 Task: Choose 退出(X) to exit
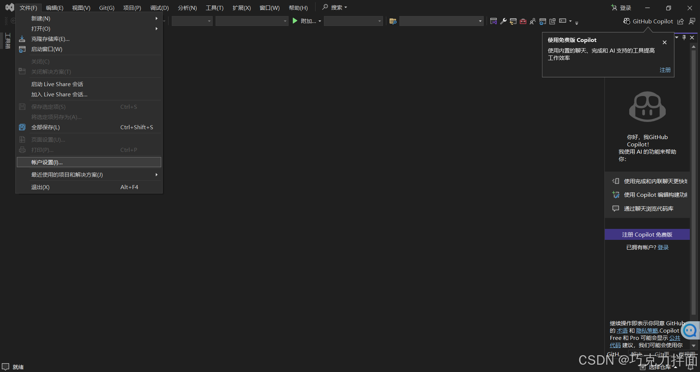point(89,187)
